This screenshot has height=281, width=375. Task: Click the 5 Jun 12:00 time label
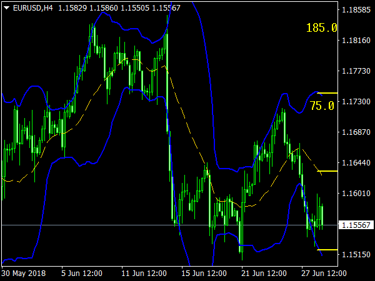[x=82, y=273]
